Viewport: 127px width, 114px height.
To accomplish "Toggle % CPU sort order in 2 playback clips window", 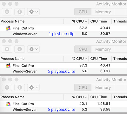I will coord(80,59).
